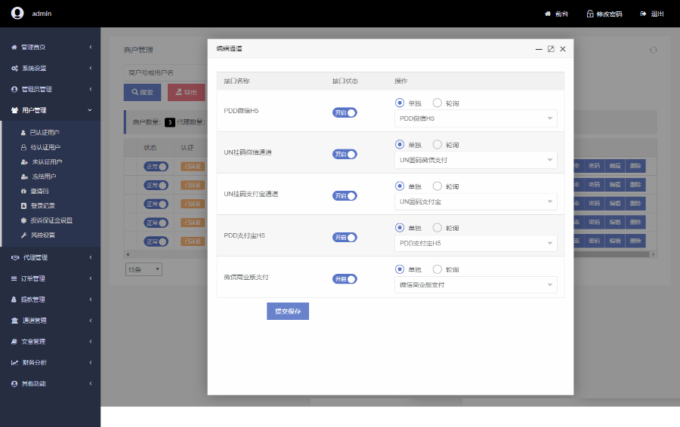Click the 编辑通道 dialog title
Screen dimensions: 680x427
click(229, 48)
